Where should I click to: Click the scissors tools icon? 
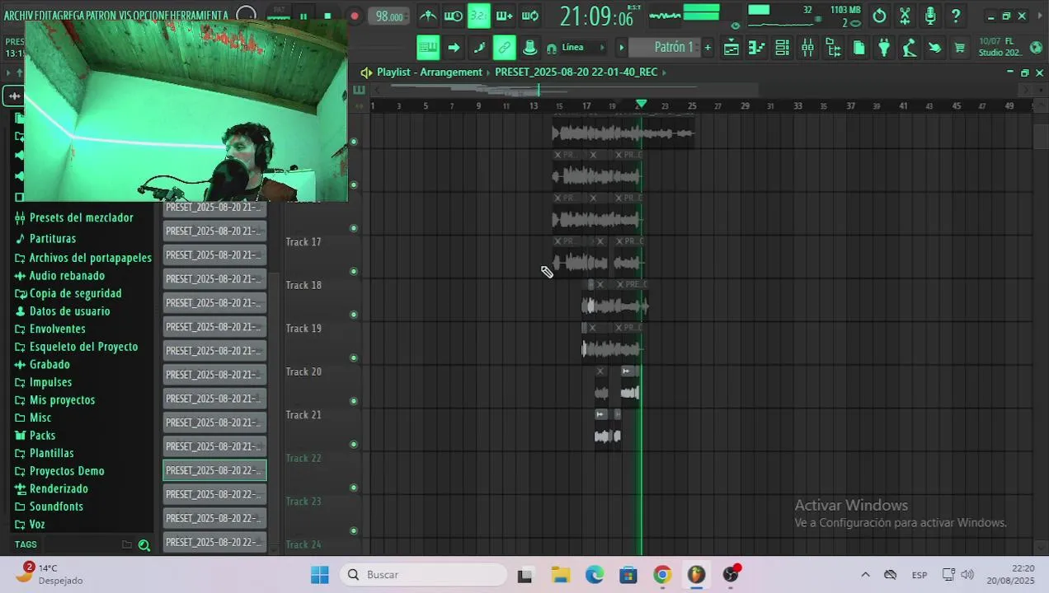905,16
